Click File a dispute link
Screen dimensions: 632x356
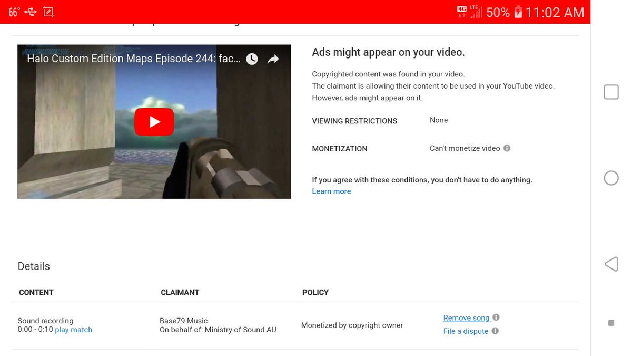[466, 331]
